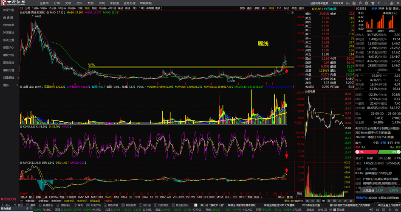The width and height of the screenshot is (401, 212).
Task: Toggle 复权 price adjustment
Action: tap(243, 8)
